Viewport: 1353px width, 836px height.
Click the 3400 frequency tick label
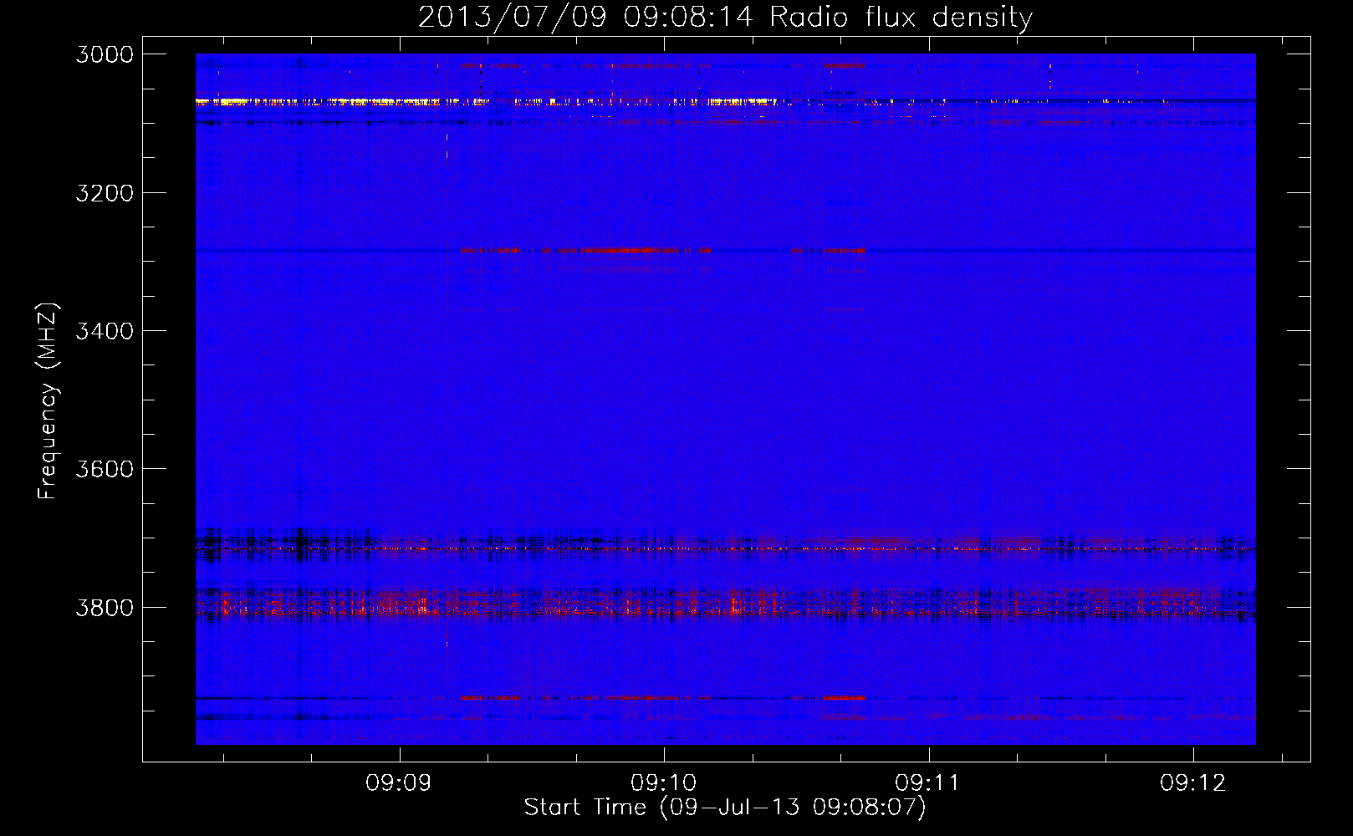(105, 331)
